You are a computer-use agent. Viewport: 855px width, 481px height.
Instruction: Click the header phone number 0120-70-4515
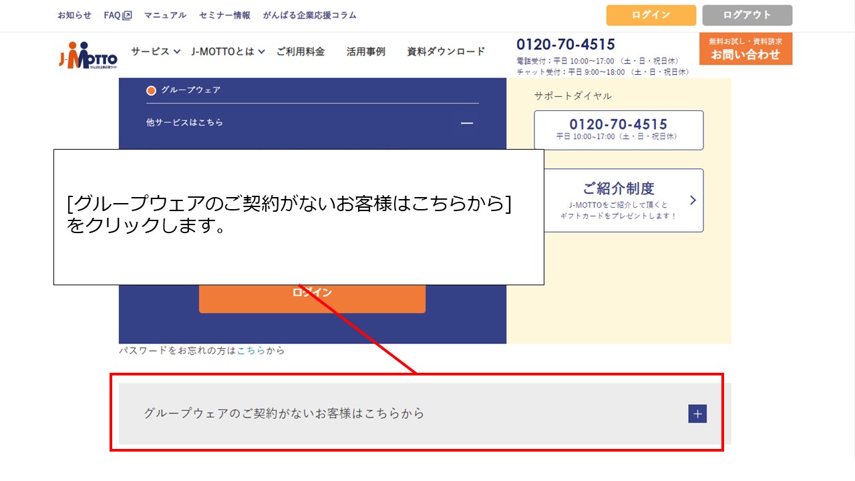click(x=566, y=45)
